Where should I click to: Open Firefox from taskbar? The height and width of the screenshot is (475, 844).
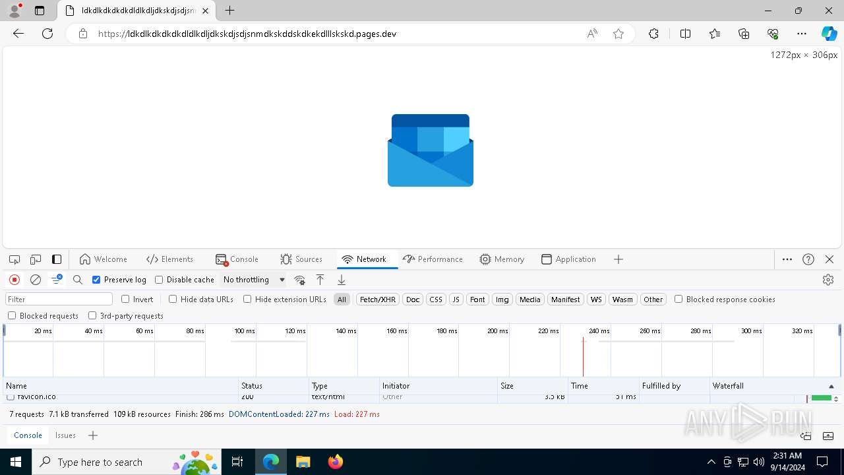(336, 462)
